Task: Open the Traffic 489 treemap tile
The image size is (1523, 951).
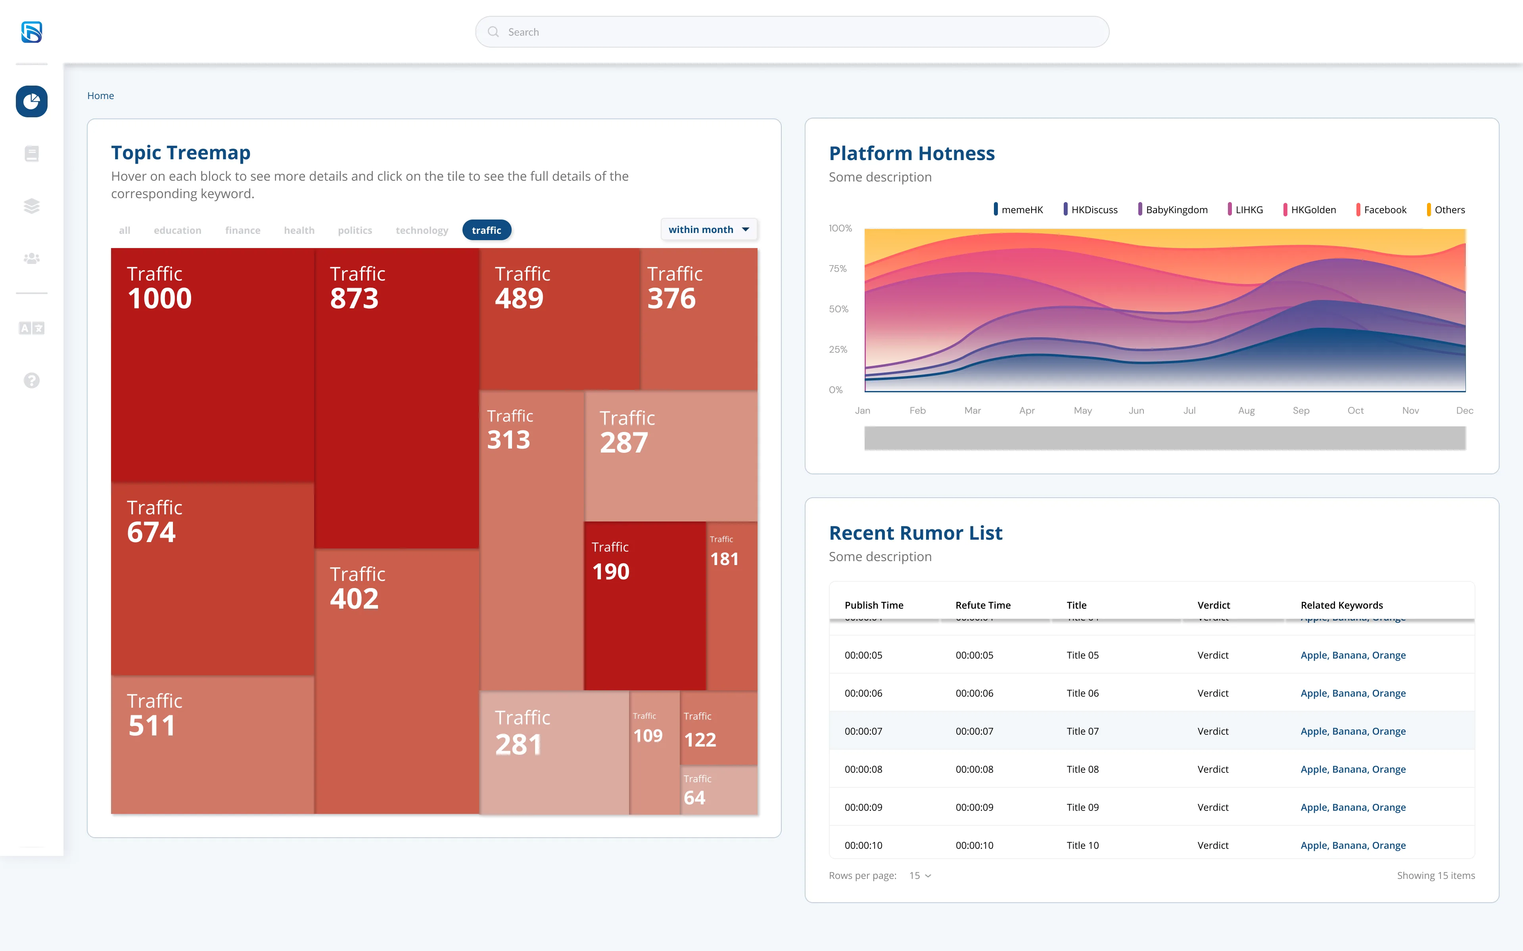Action: [560, 319]
